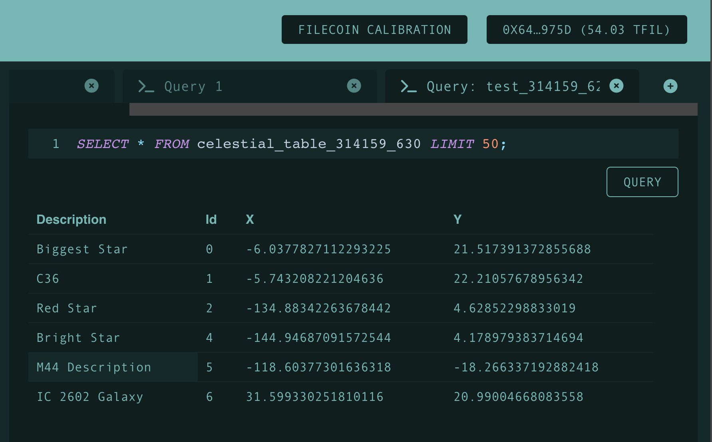Close the Query 1 tab

pyautogui.click(x=354, y=86)
